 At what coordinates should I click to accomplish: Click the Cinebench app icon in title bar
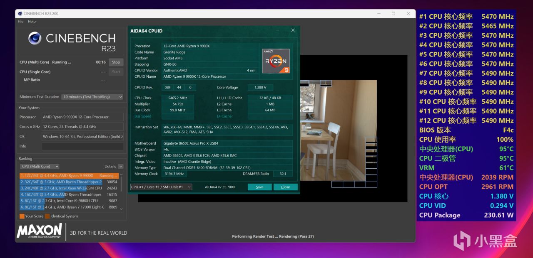coord(20,13)
